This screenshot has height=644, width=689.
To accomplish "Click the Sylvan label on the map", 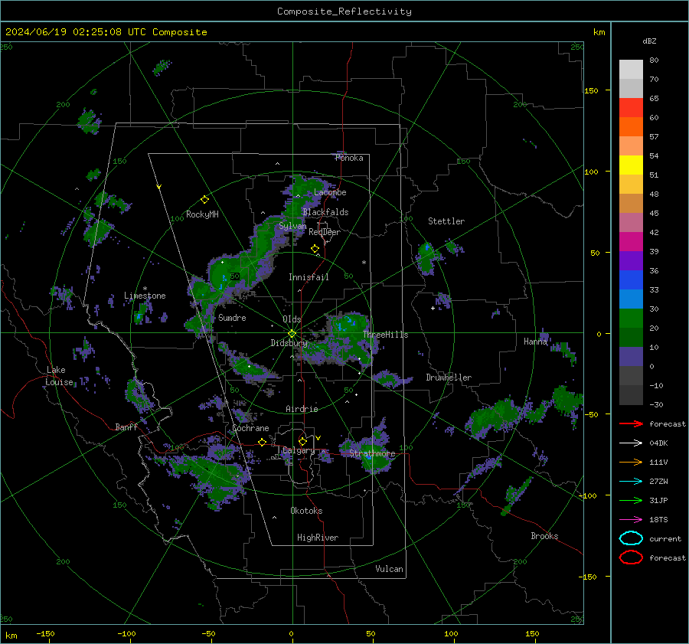I will point(292,227).
